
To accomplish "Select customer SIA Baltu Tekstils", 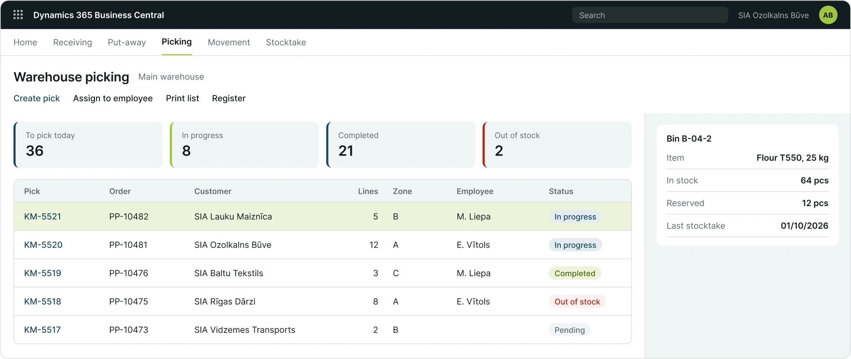I will tap(229, 273).
